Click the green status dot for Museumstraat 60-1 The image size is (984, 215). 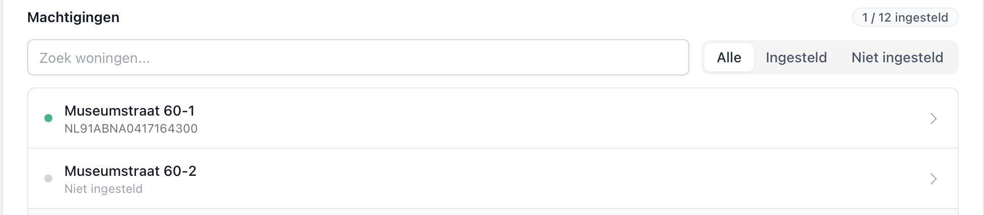pos(48,118)
